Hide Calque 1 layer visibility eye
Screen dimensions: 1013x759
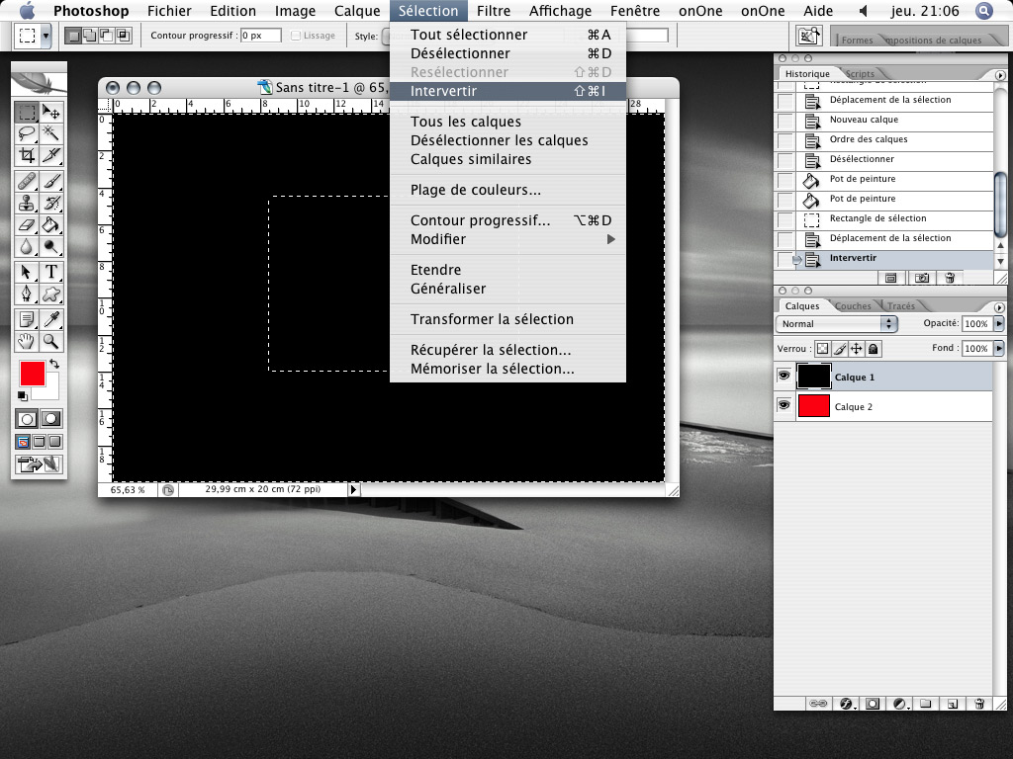784,376
